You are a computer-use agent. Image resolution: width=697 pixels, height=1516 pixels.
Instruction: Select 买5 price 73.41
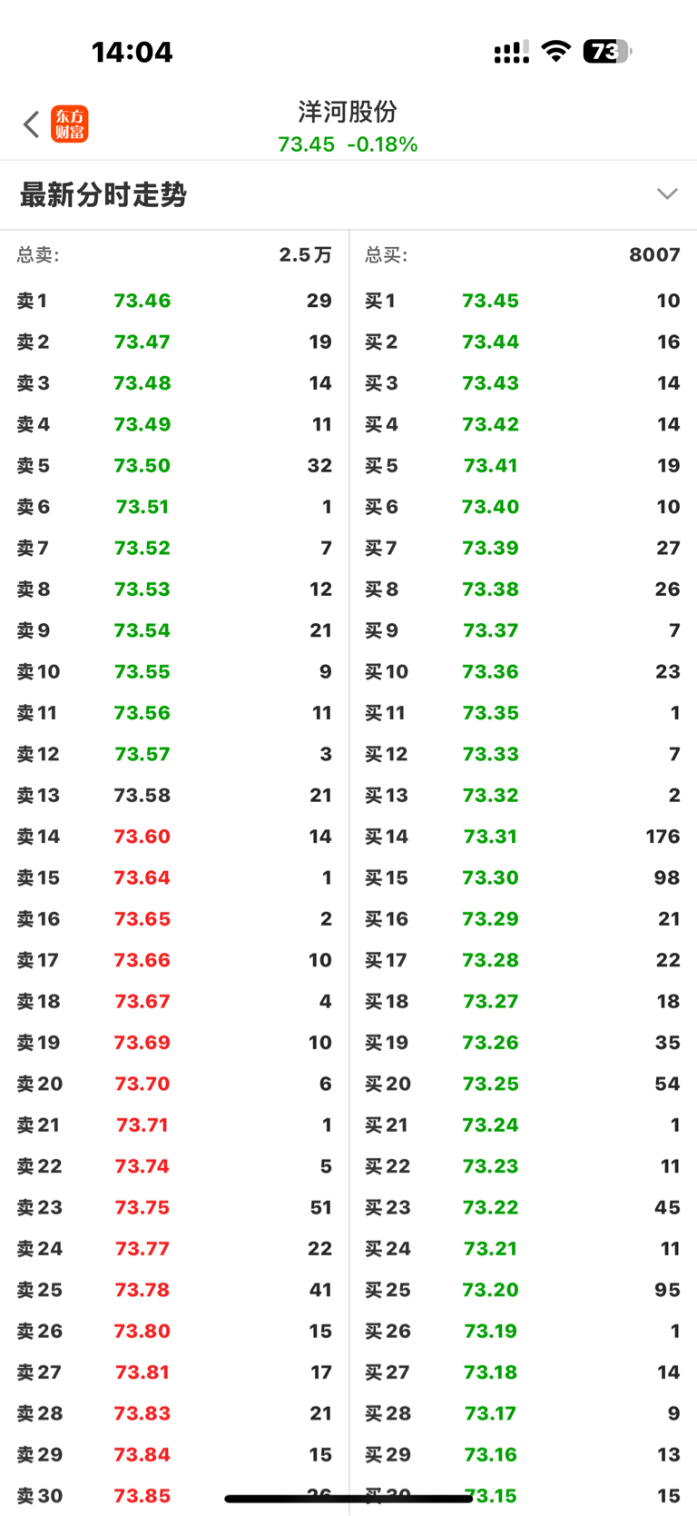click(491, 466)
